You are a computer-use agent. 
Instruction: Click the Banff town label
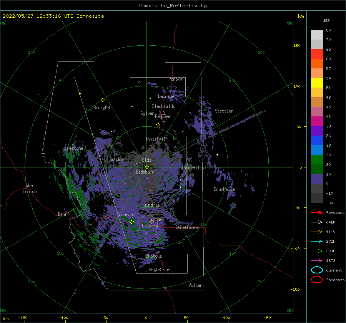click(x=63, y=214)
